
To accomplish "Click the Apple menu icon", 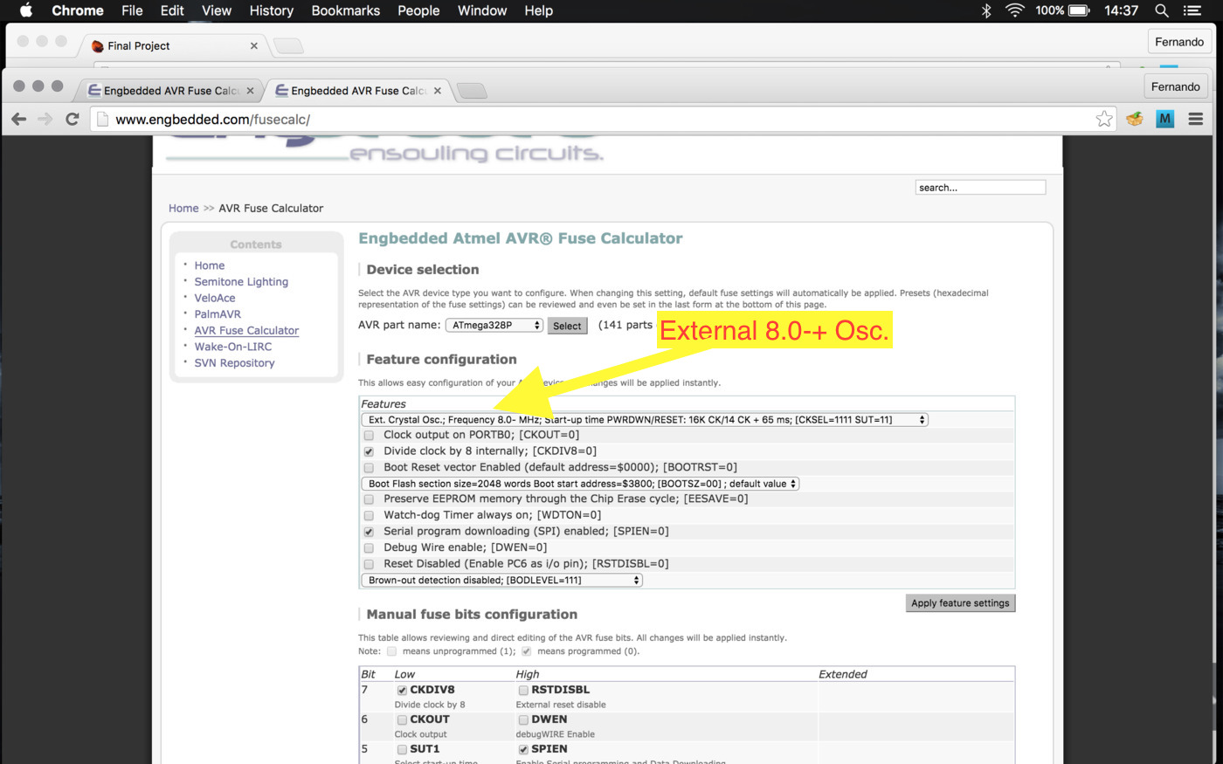I will [x=25, y=10].
